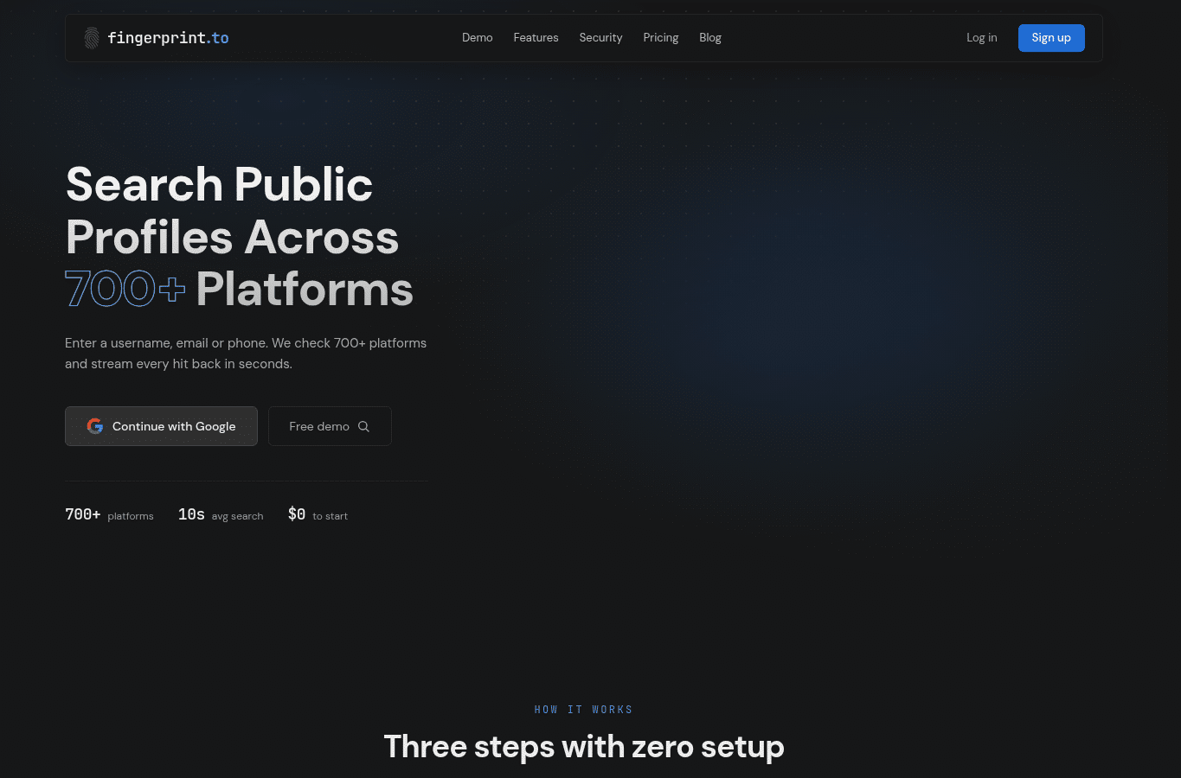This screenshot has height=778, width=1181.
Task: Click the 'Three steps with zero setup' heading
Action: pyautogui.click(x=584, y=747)
